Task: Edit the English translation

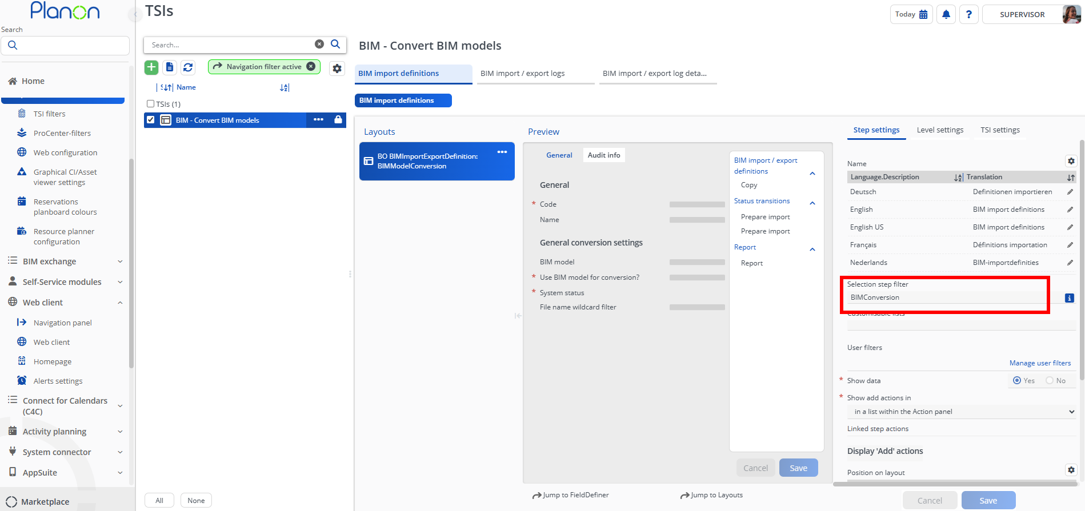Action: tap(1070, 210)
